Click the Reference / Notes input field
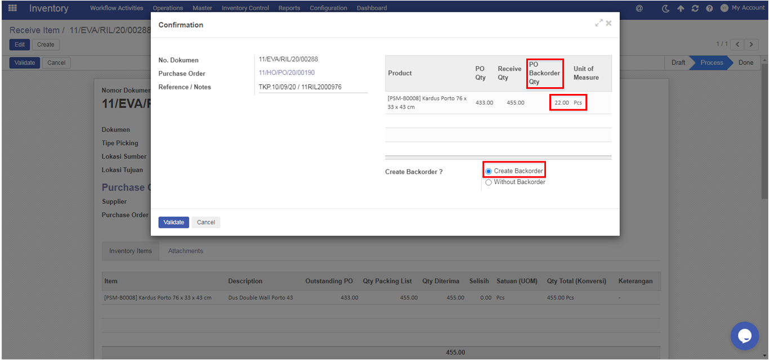This screenshot has width=770, height=360. [312, 87]
